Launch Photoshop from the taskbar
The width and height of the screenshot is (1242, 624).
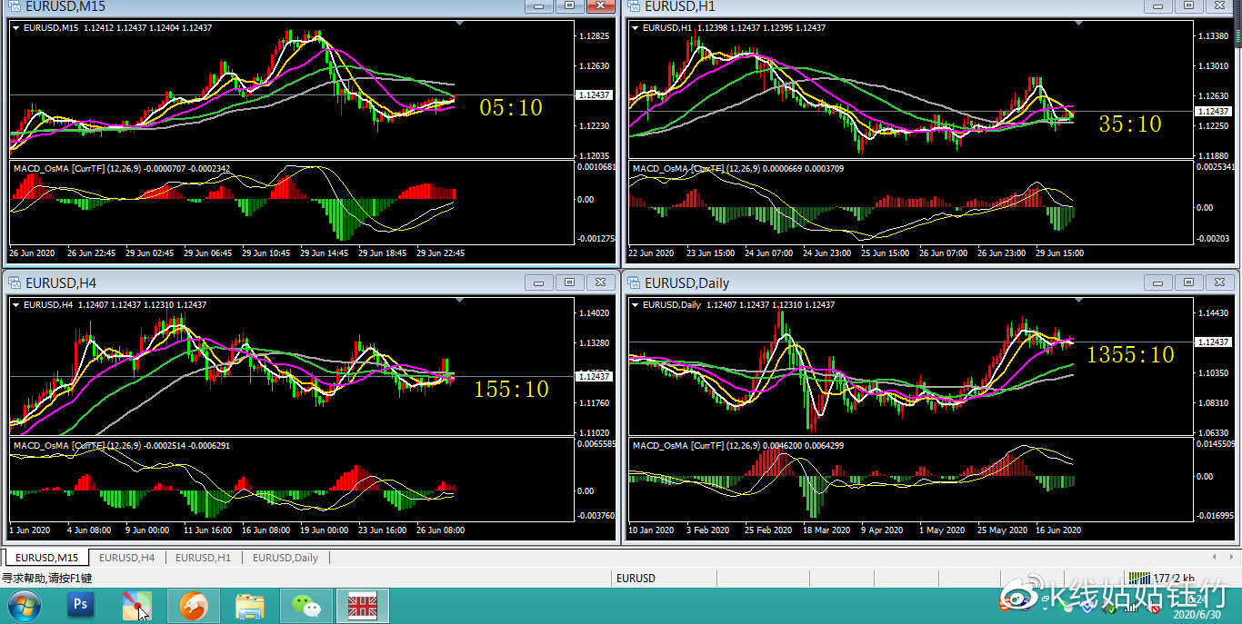pos(81,605)
